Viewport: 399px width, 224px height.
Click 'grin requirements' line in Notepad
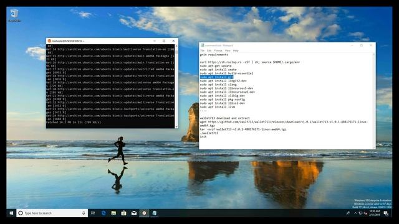[x=214, y=55]
